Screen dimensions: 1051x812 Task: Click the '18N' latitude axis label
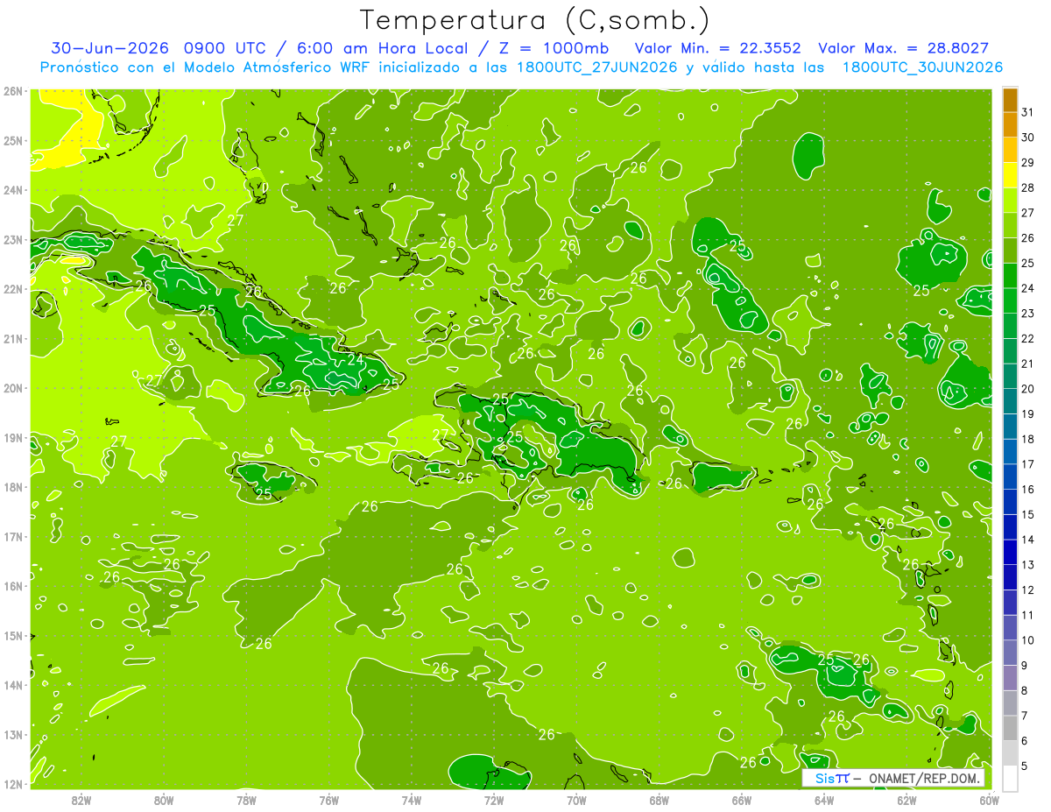click(12, 487)
